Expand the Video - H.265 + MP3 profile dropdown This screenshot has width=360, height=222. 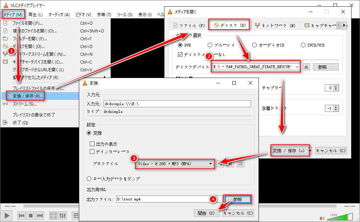tap(211, 164)
